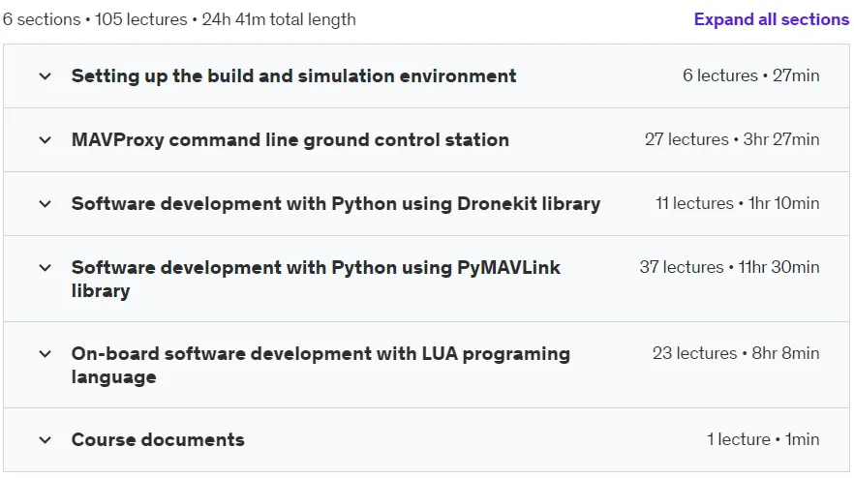This screenshot has height=478, width=854.
Task: Click the '11 lectures • 1hr 10min' label
Action: point(738,203)
